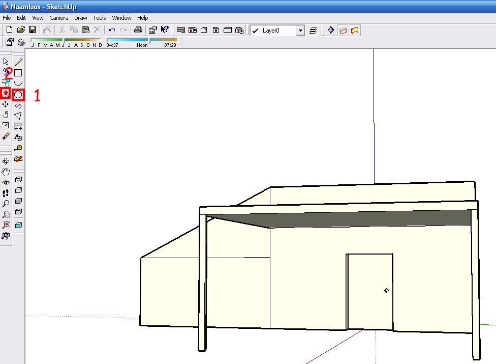
Task: Open Model Info from the toolbar
Action: (x=153, y=30)
